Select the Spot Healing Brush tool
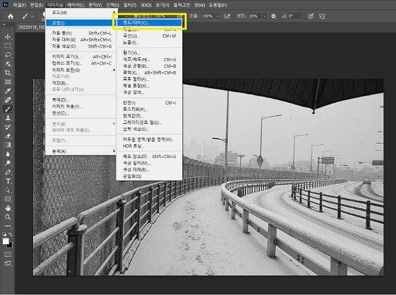Viewport: 396px width, 295px height. [8, 100]
